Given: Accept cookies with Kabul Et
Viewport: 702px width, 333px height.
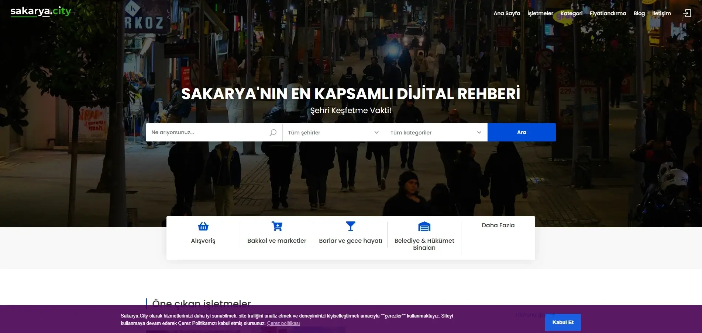Looking at the screenshot, I should pyautogui.click(x=562, y=322).
